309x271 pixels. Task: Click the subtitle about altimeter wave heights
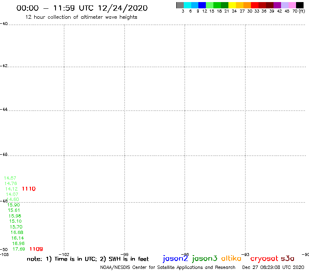pos(81,18)
